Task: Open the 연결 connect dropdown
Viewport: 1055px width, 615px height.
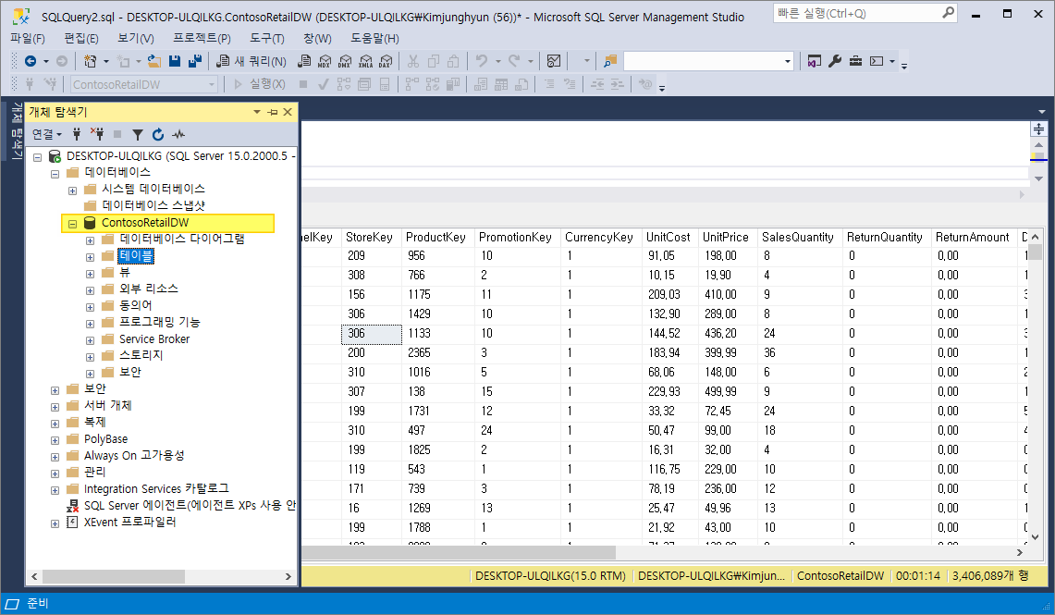Action: click(47, 135)
